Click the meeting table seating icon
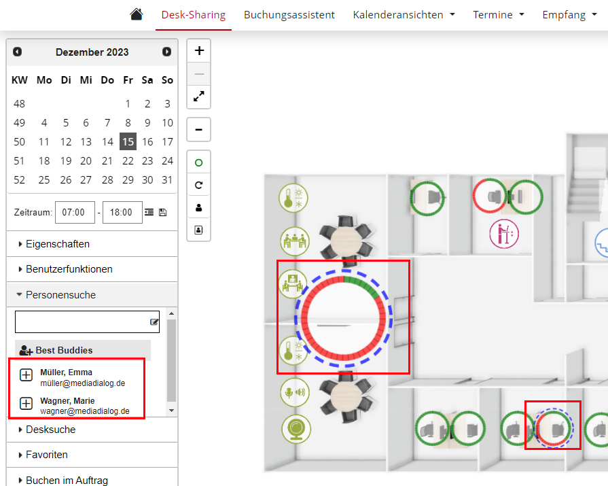The width and height of the screenshot is (608, 486). pos(295,241)
